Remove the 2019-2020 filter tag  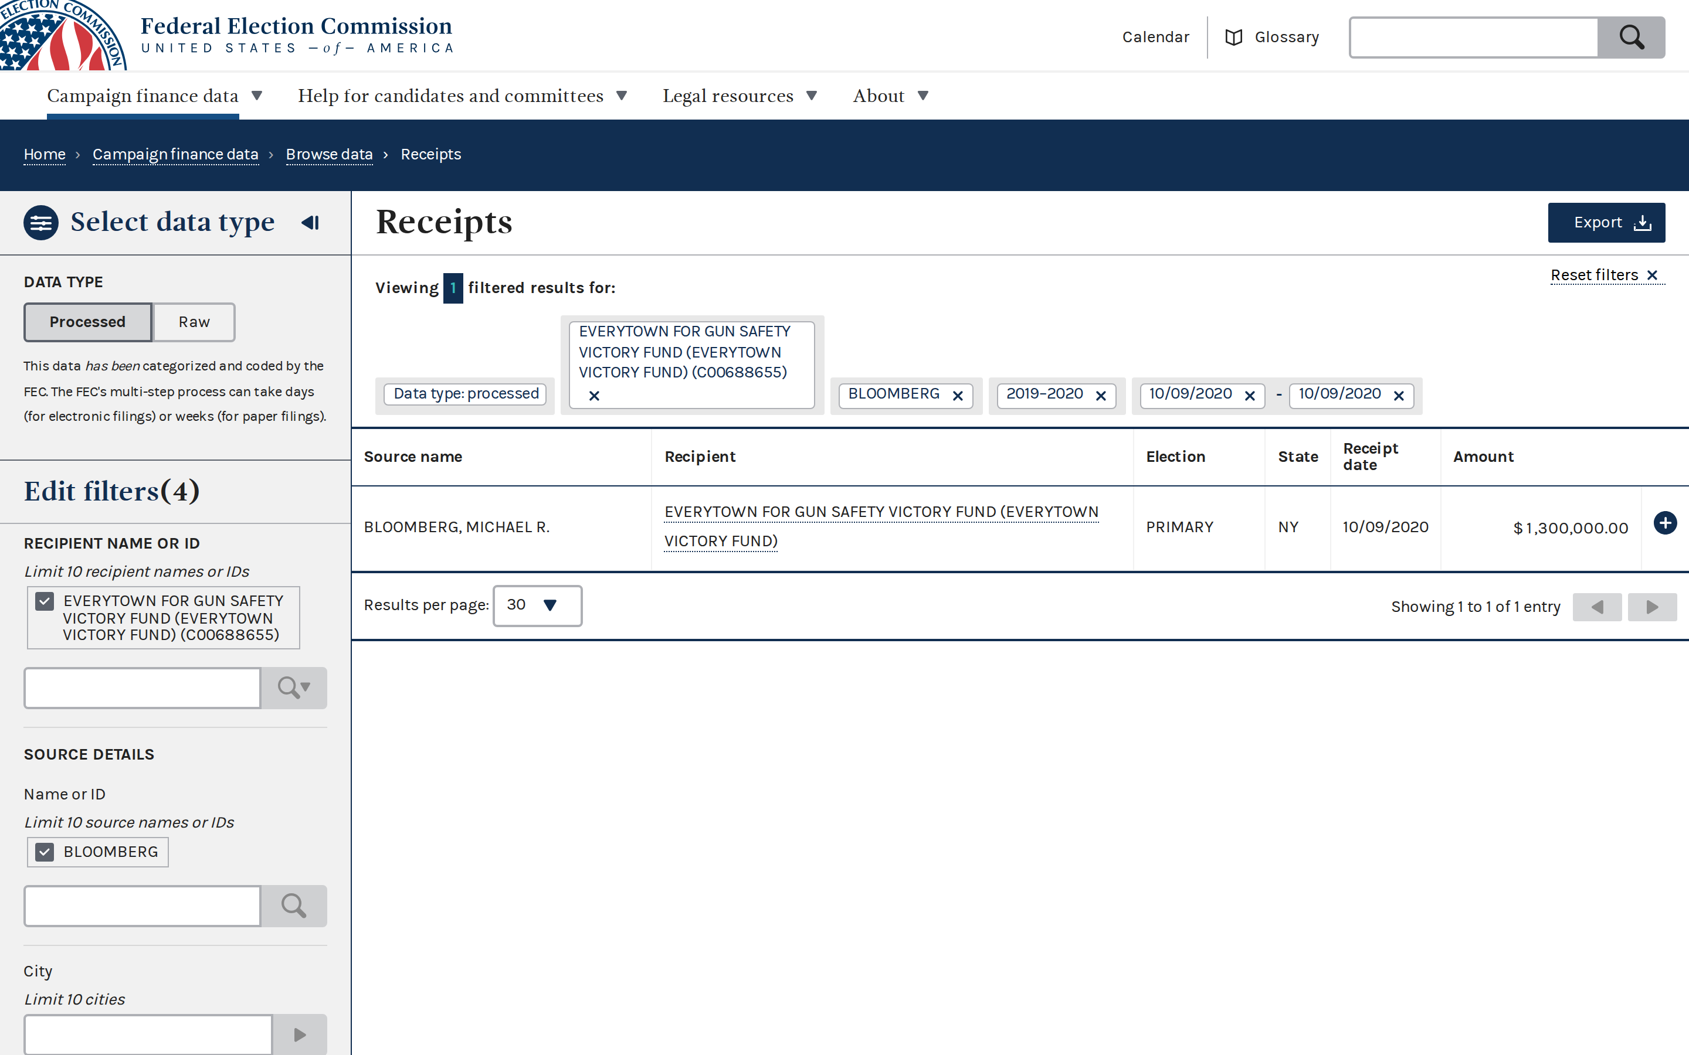coord(1101,396)
